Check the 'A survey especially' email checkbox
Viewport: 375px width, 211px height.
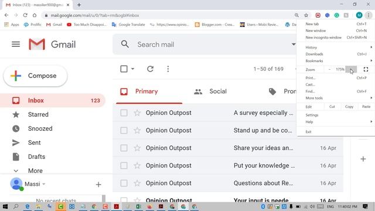pos(124,113)
